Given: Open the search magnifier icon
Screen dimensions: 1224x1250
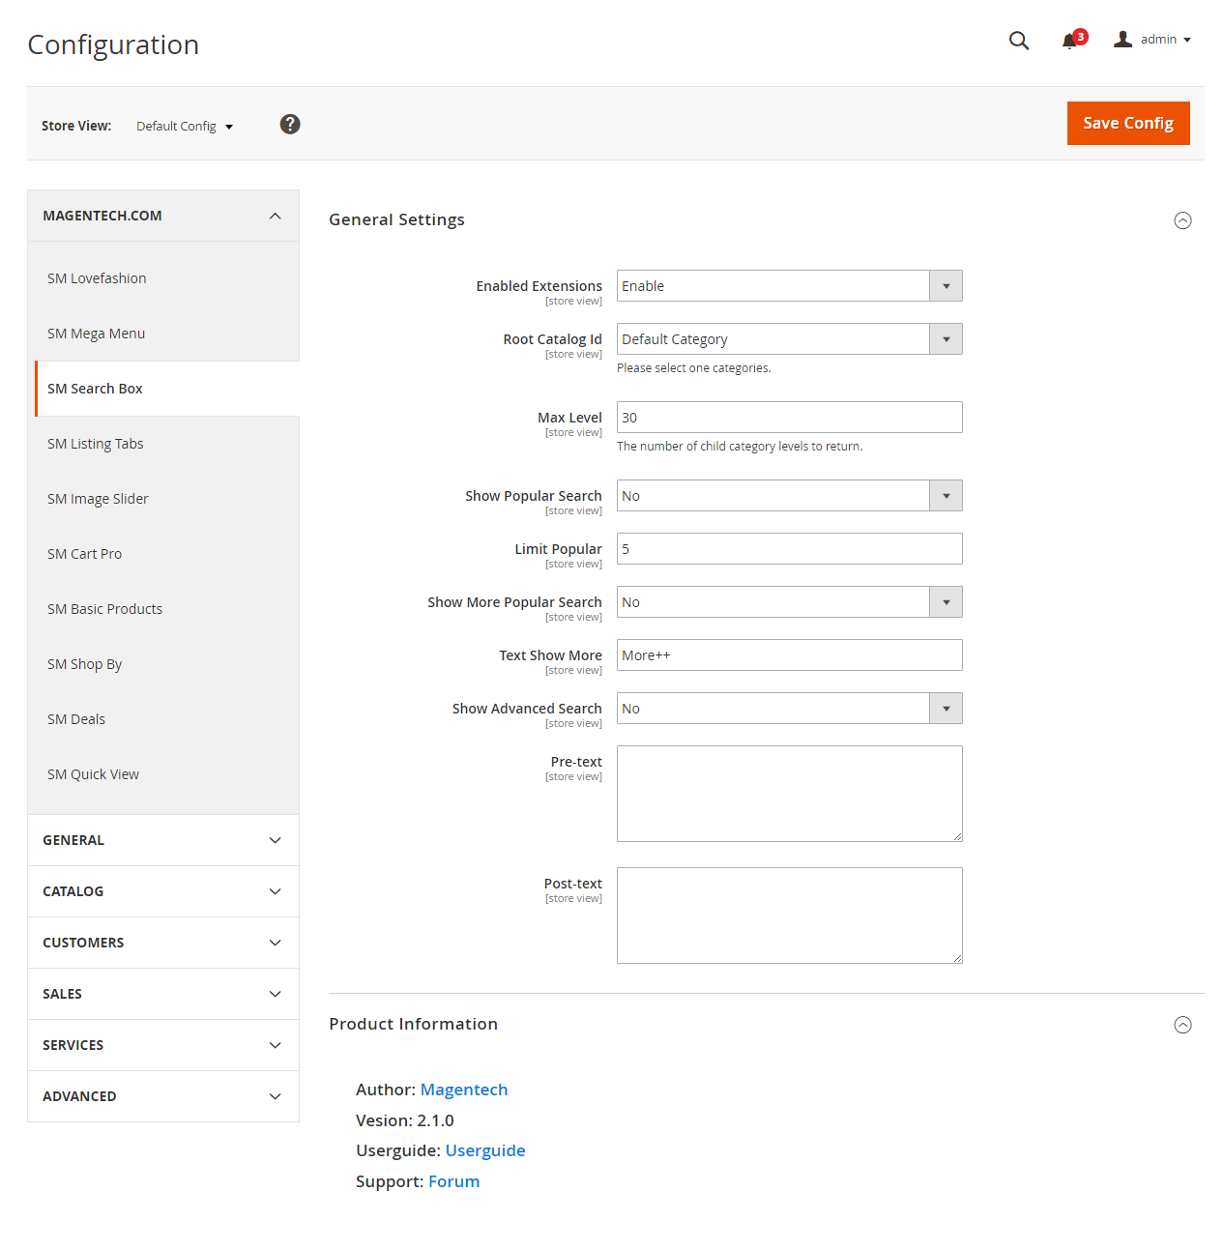Looking at the screenshot, I should 1019,41.
